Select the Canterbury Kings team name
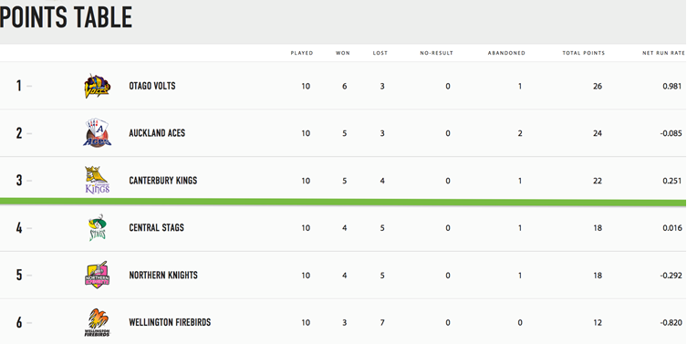The image size is (687, 344). tap(163, 181)
